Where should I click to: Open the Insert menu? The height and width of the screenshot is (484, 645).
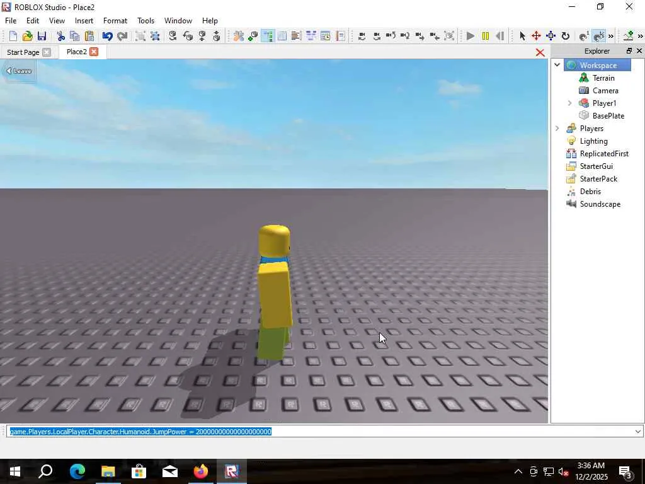[x=84, y=21]
